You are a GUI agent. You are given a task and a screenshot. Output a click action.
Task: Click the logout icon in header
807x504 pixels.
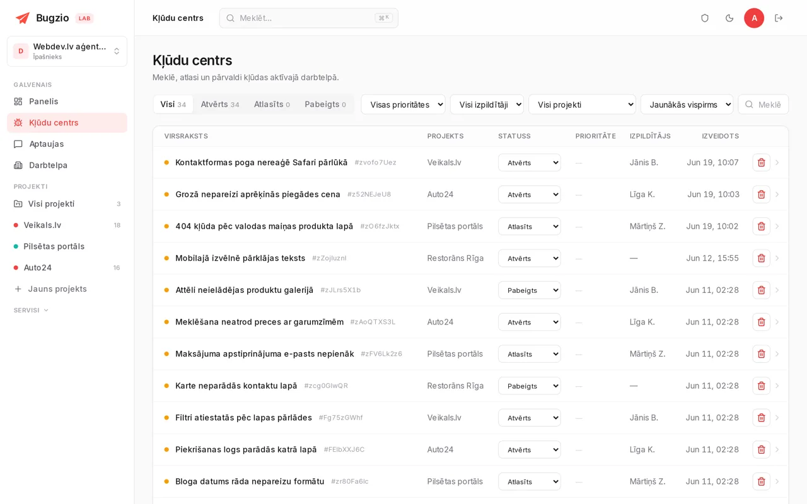click(779, 18)
